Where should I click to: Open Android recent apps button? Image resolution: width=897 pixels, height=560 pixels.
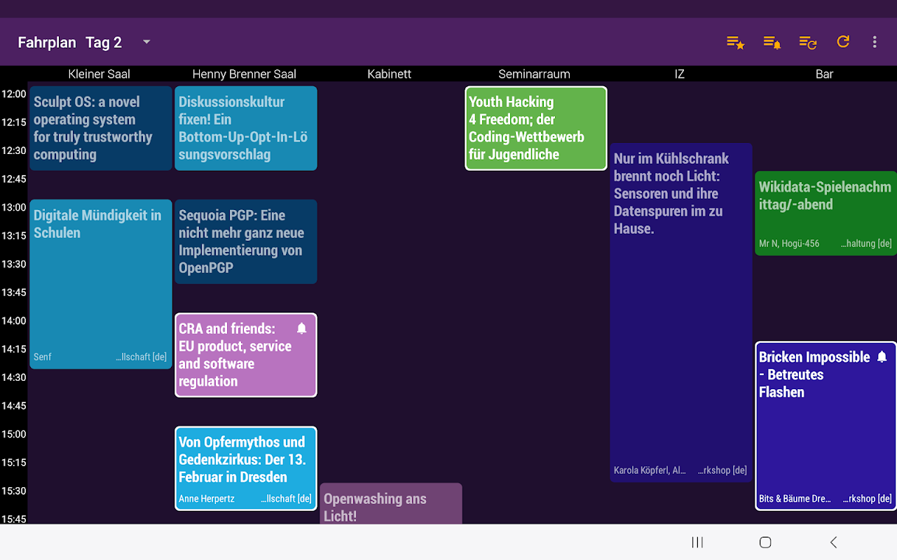tap(697, 542)
